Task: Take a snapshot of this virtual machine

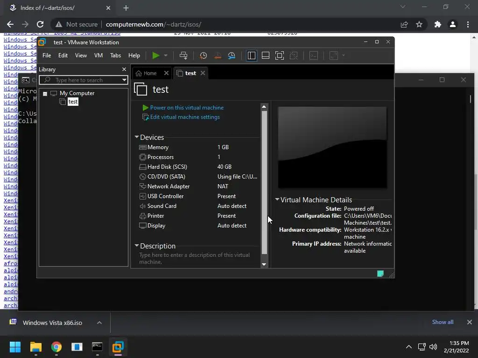Action: click(204, 55)
